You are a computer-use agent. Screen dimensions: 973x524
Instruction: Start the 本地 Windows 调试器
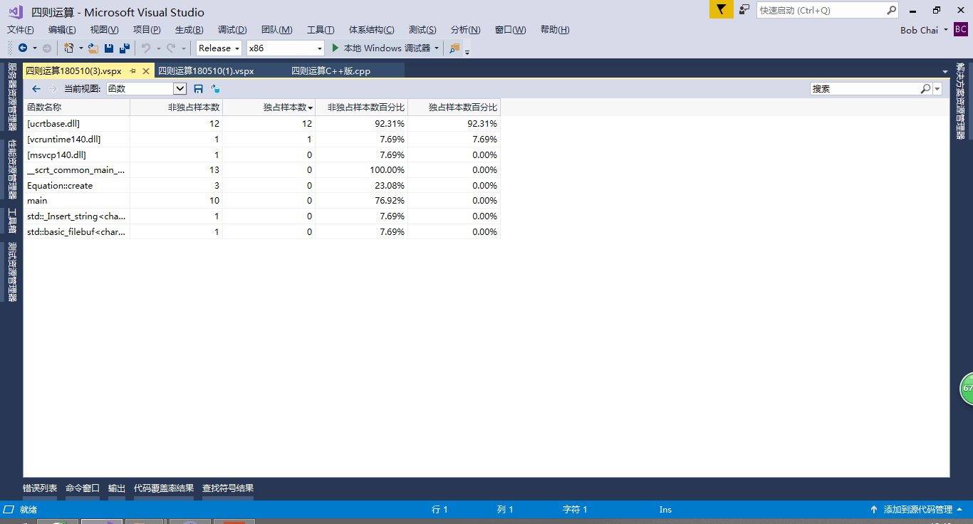[381, 48]
